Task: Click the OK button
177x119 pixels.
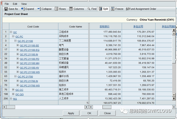Action: click(x=89, y=113)
